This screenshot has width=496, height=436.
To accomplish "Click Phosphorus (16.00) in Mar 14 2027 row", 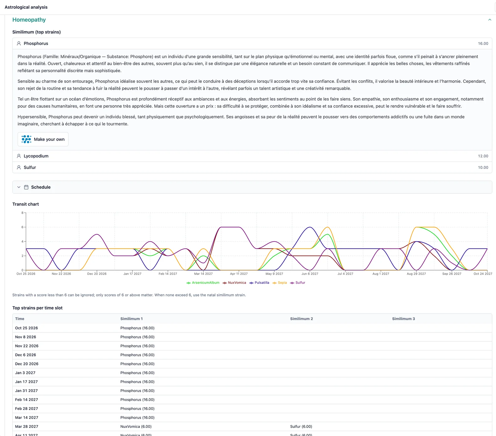I will 137,418.
